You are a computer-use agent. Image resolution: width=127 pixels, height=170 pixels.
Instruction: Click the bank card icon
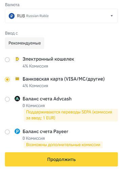click(x=17, y=79)
